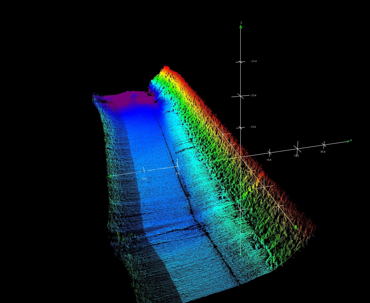Click the origin where the axes intersect
The height and width of the screenshot is (303, 370).
(x=240, y=157)
